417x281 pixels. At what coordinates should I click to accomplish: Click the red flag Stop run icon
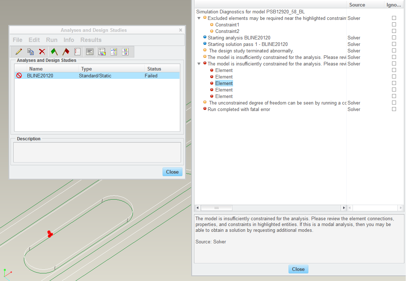pyautogui.click(x=66, y=51)
